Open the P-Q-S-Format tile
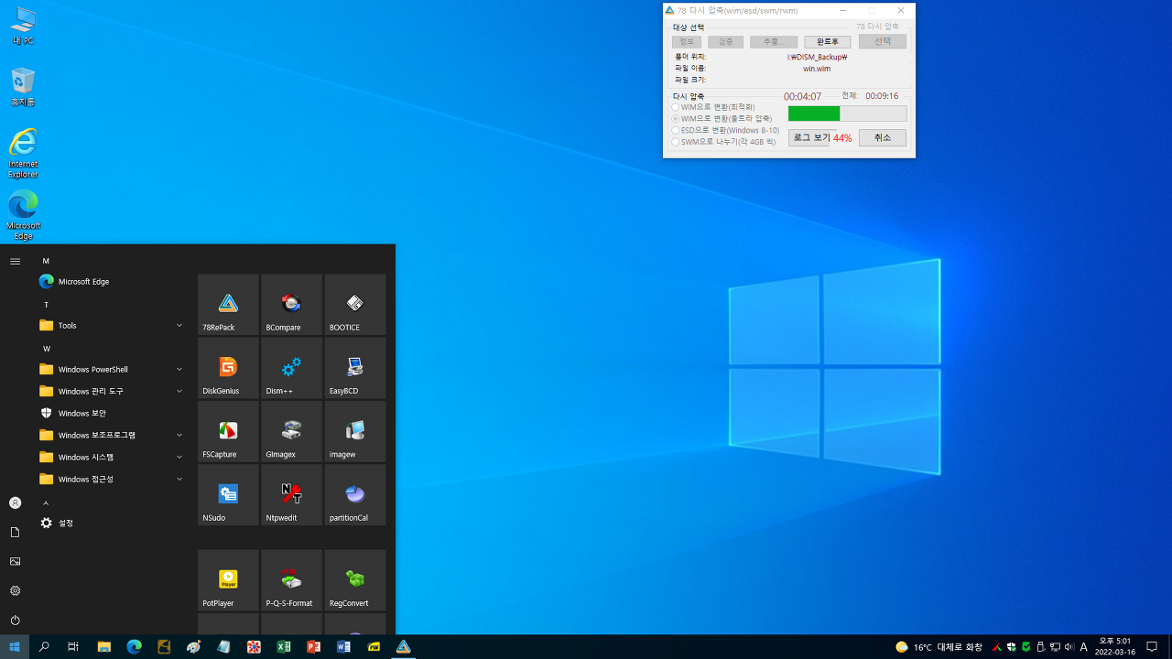 click(x=291, y=580)
